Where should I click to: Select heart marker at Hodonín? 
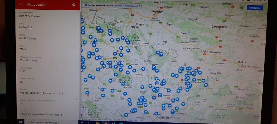coord(156,114)
